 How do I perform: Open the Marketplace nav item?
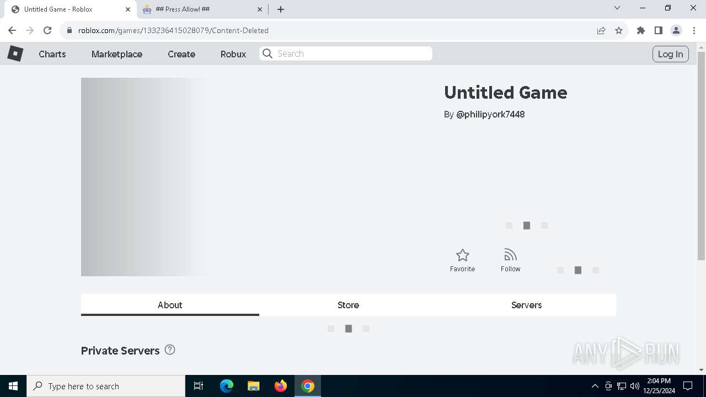pos(117,54)
